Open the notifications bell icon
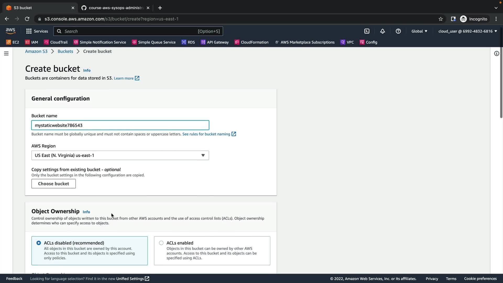 382,31
